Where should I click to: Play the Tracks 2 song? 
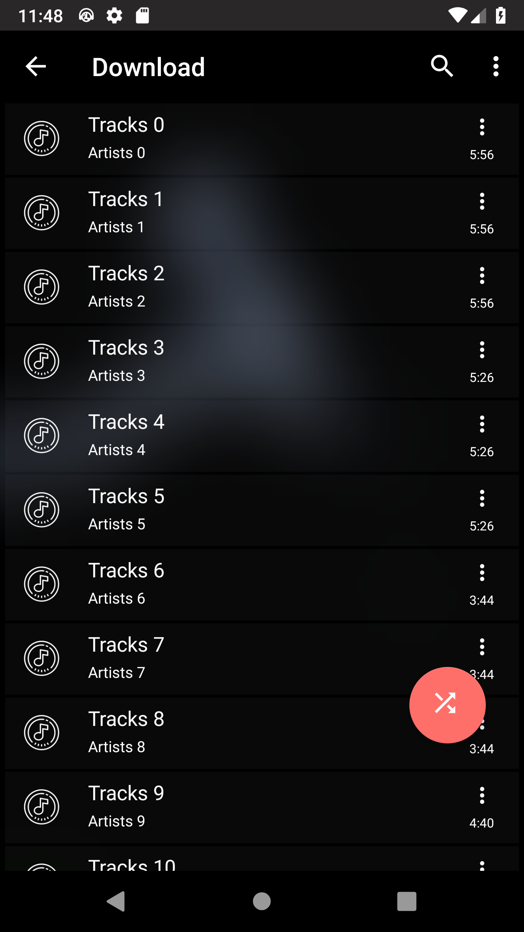[262, 287]
